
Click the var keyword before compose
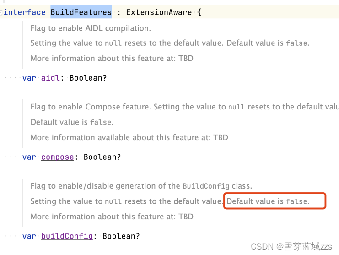point(29,157)
